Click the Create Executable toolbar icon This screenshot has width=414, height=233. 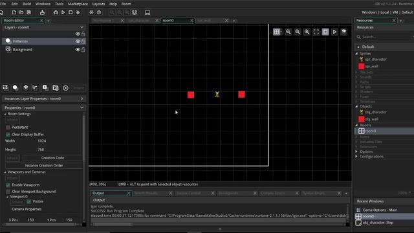(x=42, y=12)
